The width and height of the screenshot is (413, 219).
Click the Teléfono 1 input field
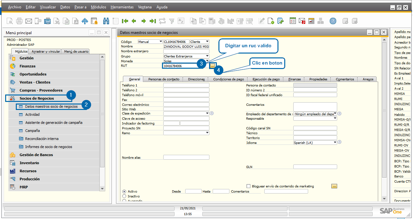186,85
